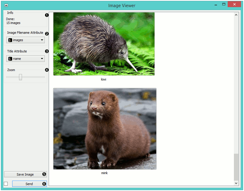Click the scrollbar up arrow
This screenshot has width=244, height=191.
[x=236, y=15]
